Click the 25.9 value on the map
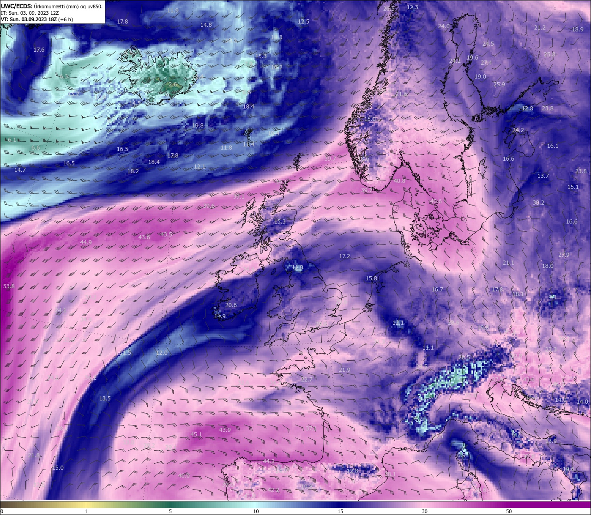The width and height of the screenshot is (591, 515). tap(499, 85)
